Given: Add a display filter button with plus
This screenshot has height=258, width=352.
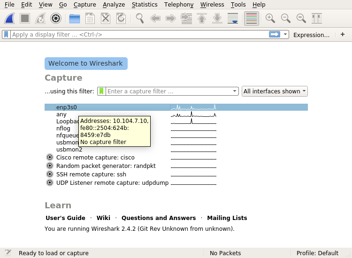Looking at the screenshot, I should pyautogui.click(x=343, y=34).
